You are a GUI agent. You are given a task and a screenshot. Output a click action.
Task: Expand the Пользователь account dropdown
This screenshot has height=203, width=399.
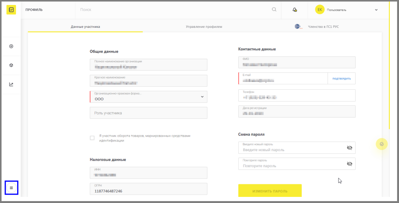(376, 10)
